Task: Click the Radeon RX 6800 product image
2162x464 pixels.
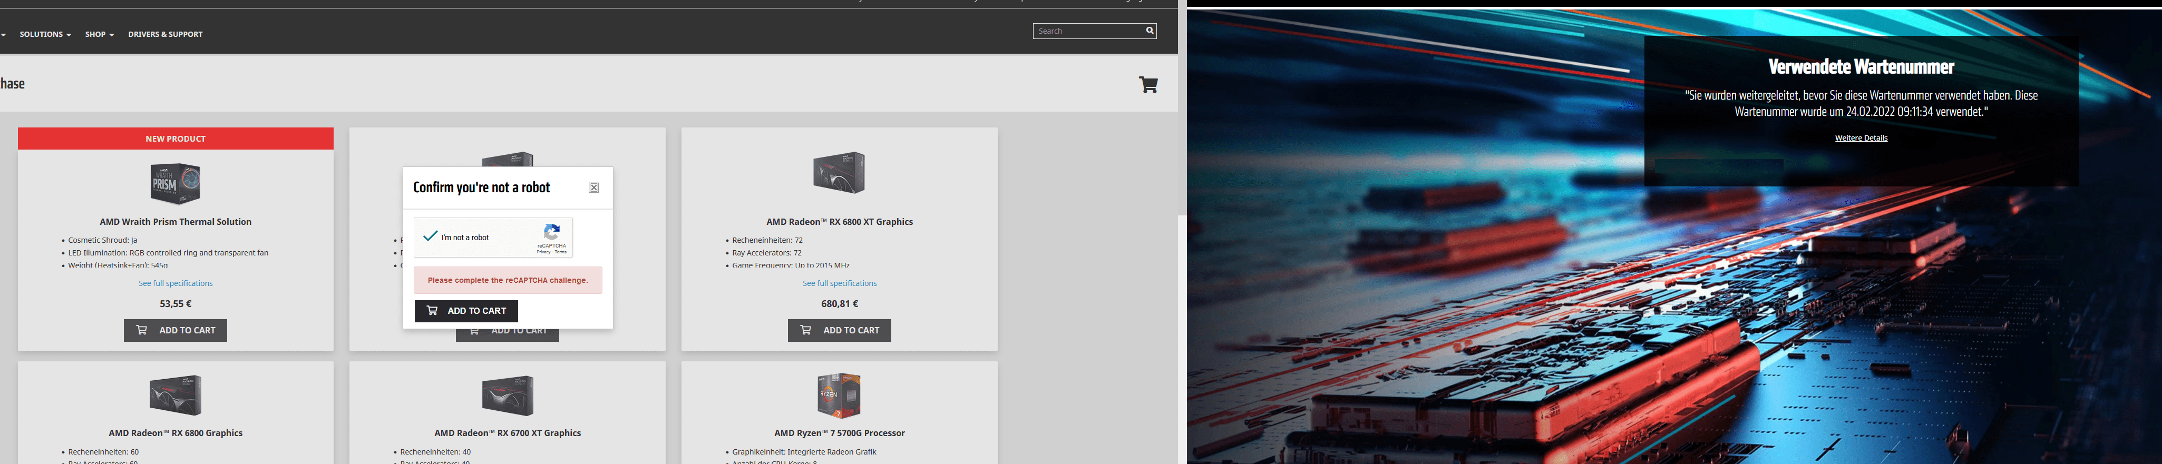Action: point(176,395)
